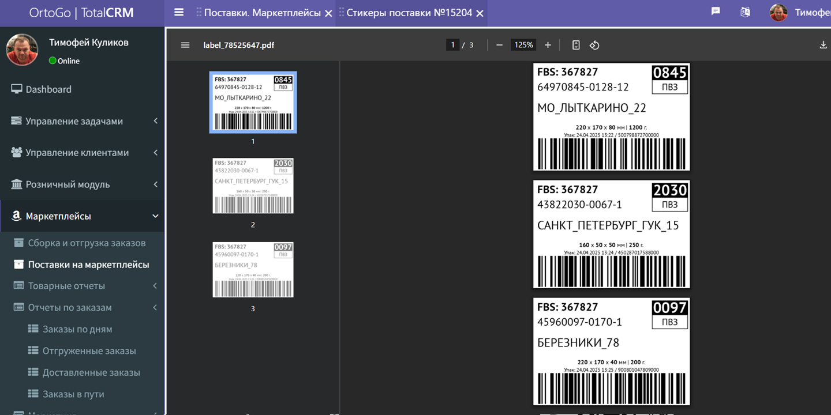This screenshot has width=831, height=415.
Task: Click the МО_ЛЫТКАРИНО_22 label in main view
Action: [592, 108]
